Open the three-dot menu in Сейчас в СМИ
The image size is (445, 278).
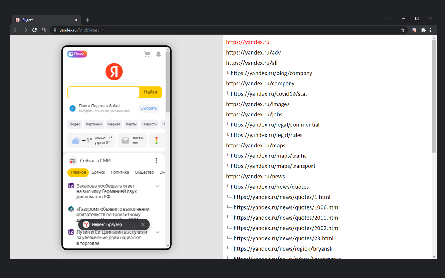pos(156,161)
